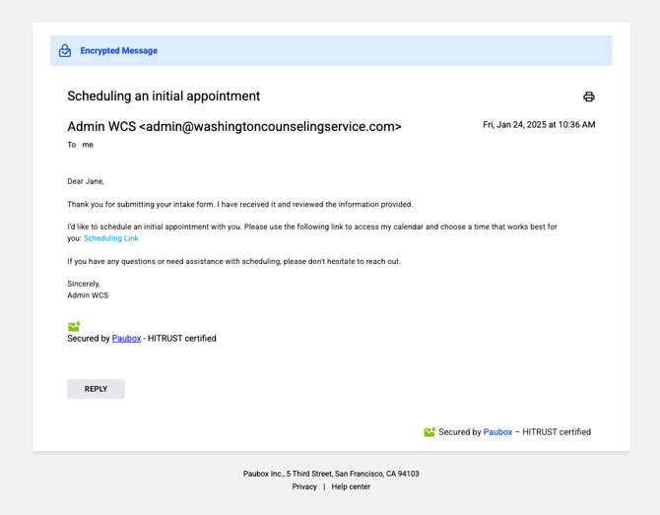This screenshot has width=660, height=515.
Task: Click the "Admin WCS" signature line
Action: coord(88,295)
